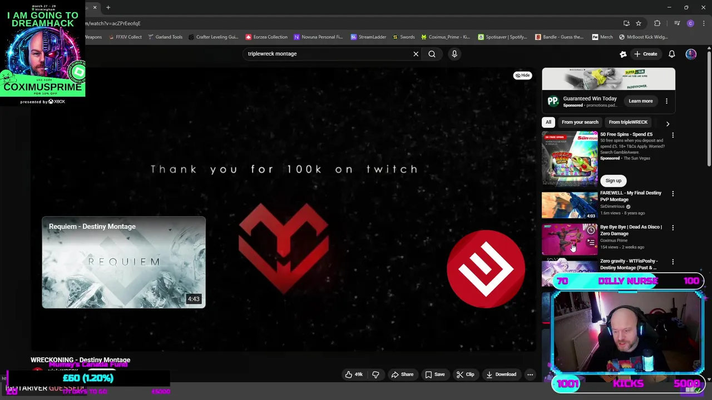Screen dimensions: 712x400
Task: Open options for Zero gravity video
Action: (x=673, y=262)
